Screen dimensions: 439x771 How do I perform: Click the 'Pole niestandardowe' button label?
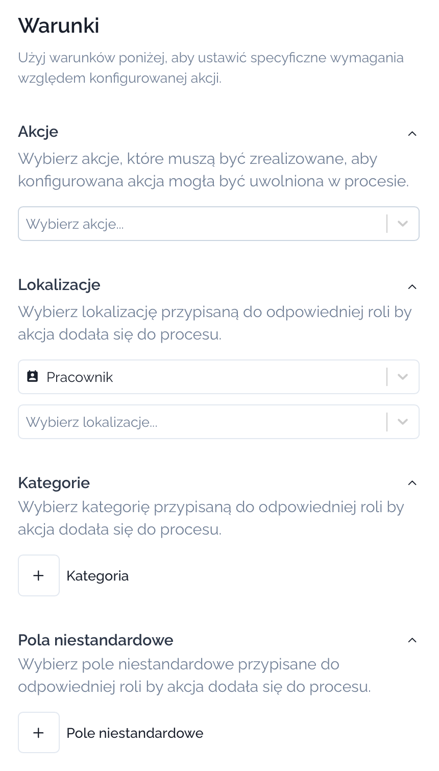pyautogui.click(x=135, y=733)
